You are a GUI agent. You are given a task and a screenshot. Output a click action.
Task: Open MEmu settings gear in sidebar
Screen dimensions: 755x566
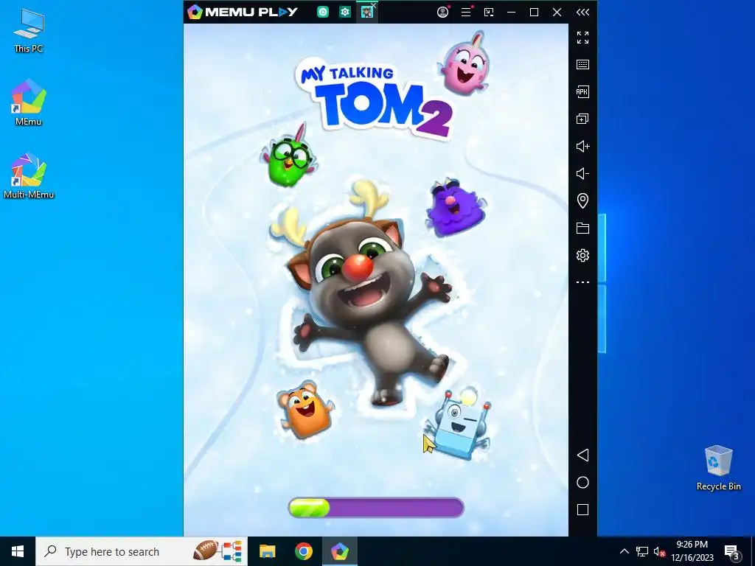(x=582, y=255)
